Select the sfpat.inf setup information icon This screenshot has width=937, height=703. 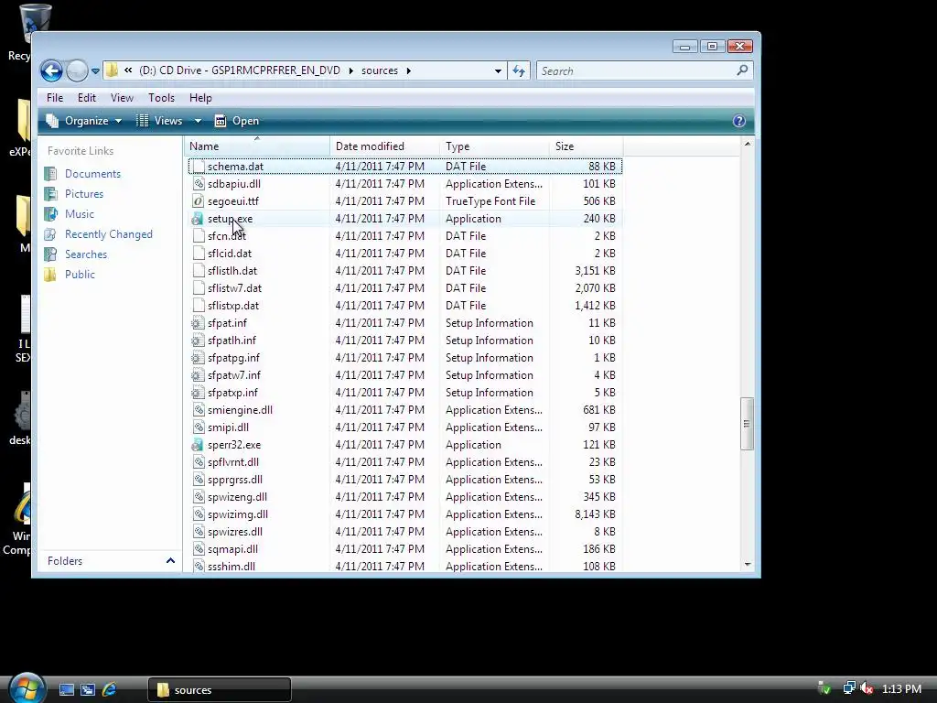198,323
